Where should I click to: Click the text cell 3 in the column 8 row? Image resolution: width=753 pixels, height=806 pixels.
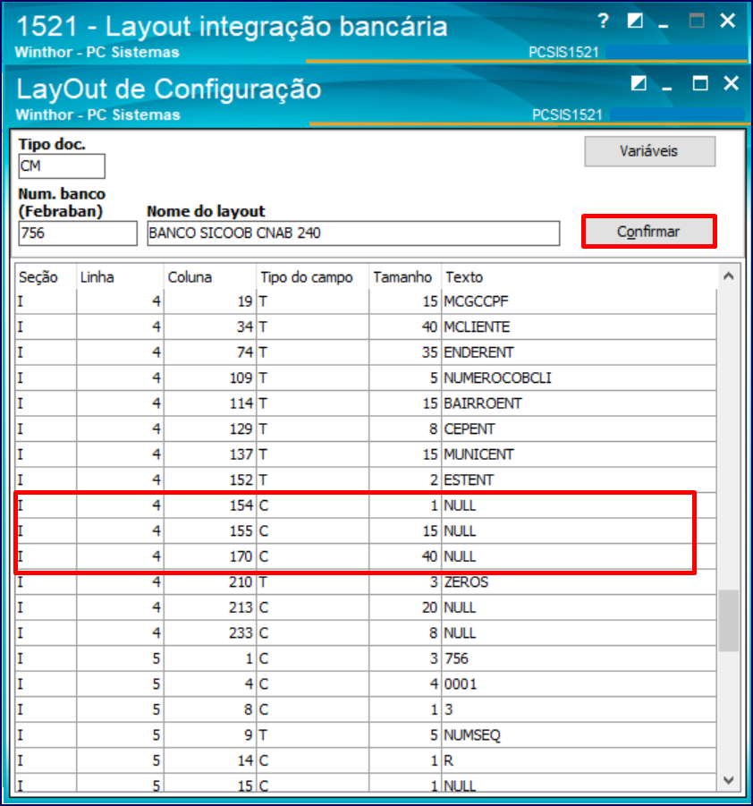[x=579, y=710]
